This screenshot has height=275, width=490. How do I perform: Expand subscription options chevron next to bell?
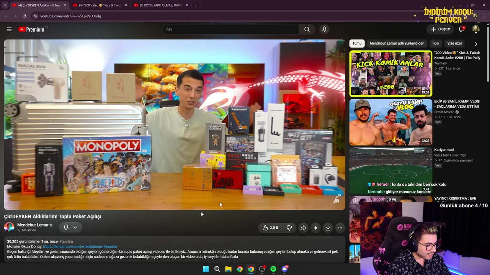click(x=75, y=227)
